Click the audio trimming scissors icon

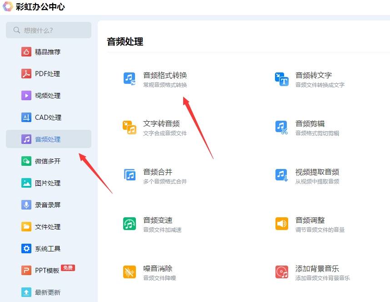(282, 127)
